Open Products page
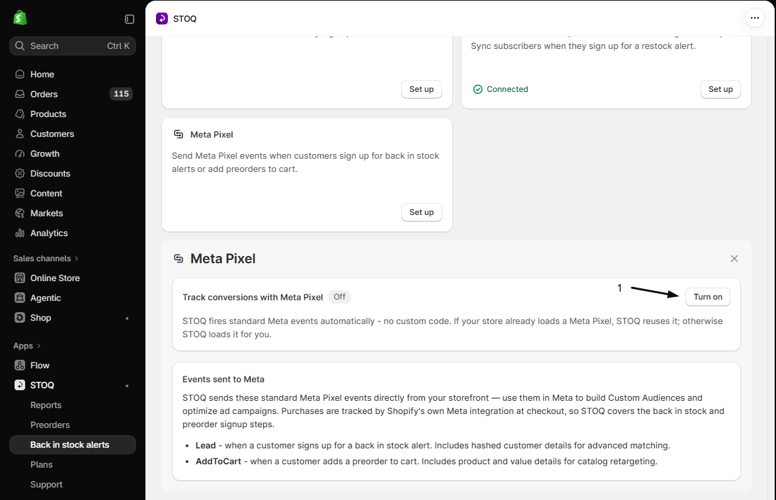 (73, 114)
